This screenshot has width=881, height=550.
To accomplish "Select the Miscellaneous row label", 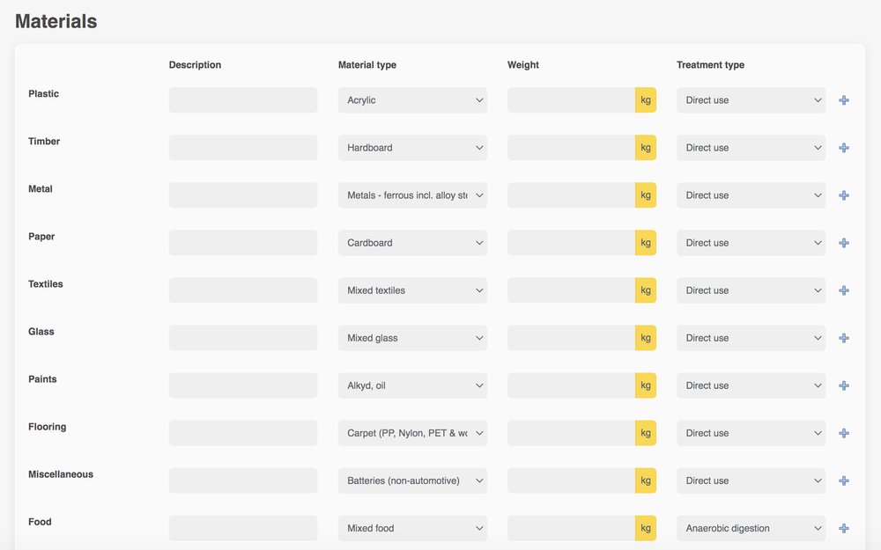I will 61,474.
